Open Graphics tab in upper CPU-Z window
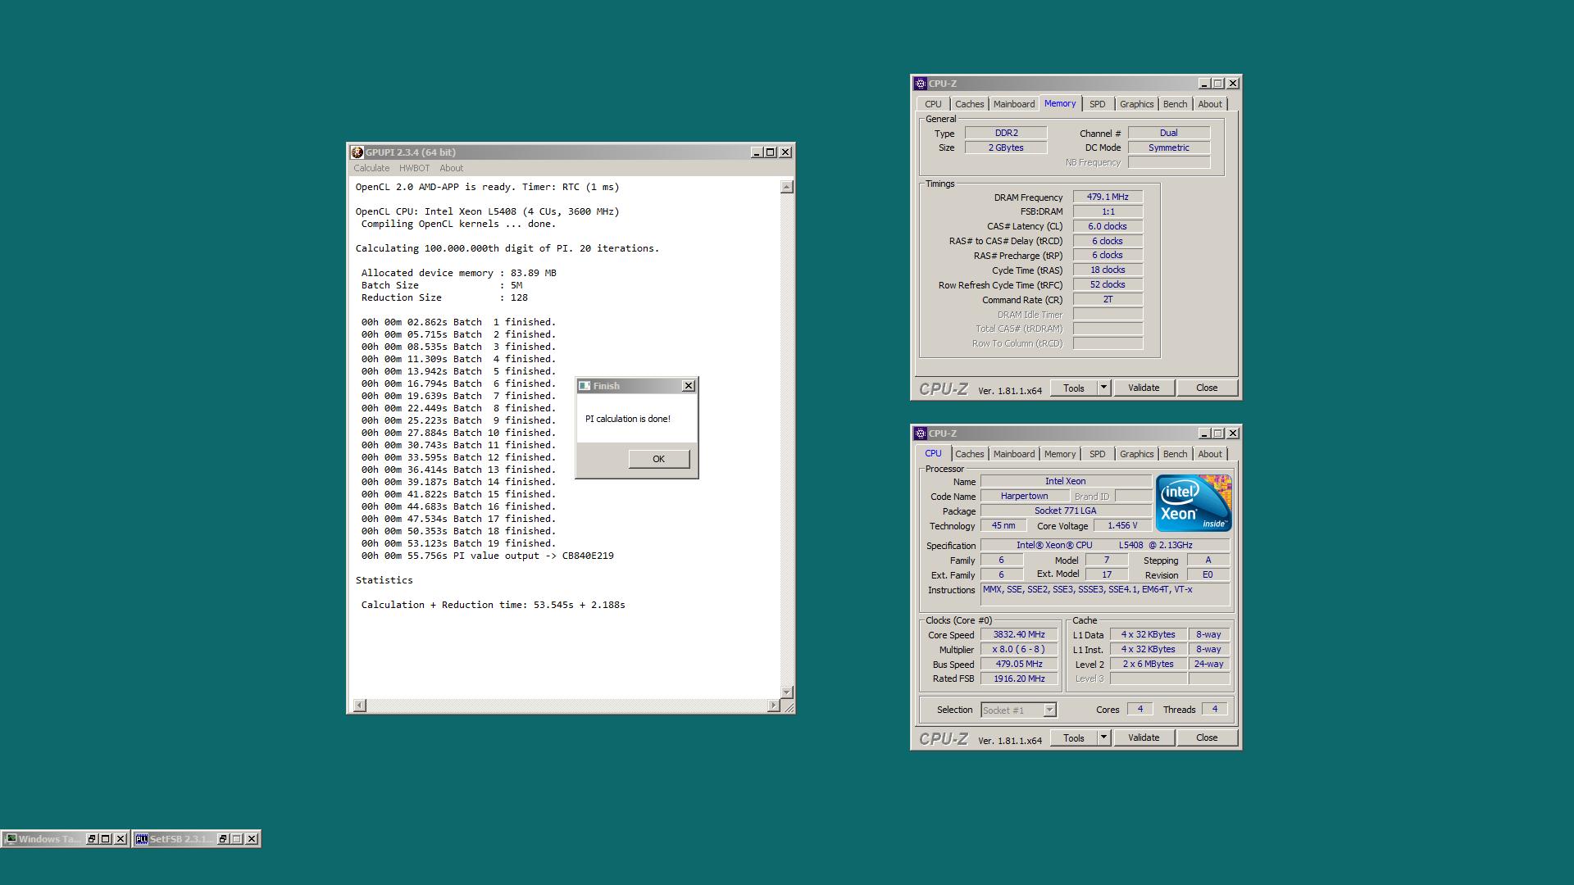The image size is (1574, 885). pos(1136,104)
